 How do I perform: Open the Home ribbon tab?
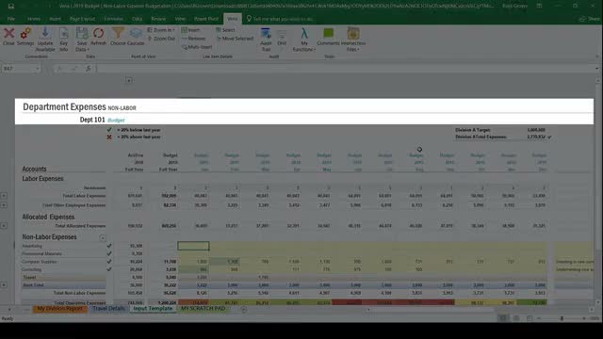pyautogui.click(x=34, y=19)
